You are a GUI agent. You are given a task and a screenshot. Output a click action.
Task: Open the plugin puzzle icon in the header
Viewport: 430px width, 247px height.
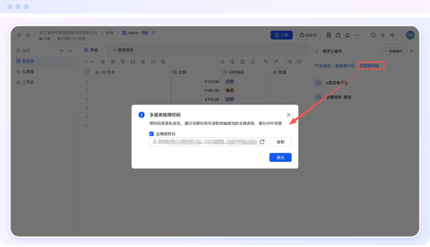coord(338,35)
